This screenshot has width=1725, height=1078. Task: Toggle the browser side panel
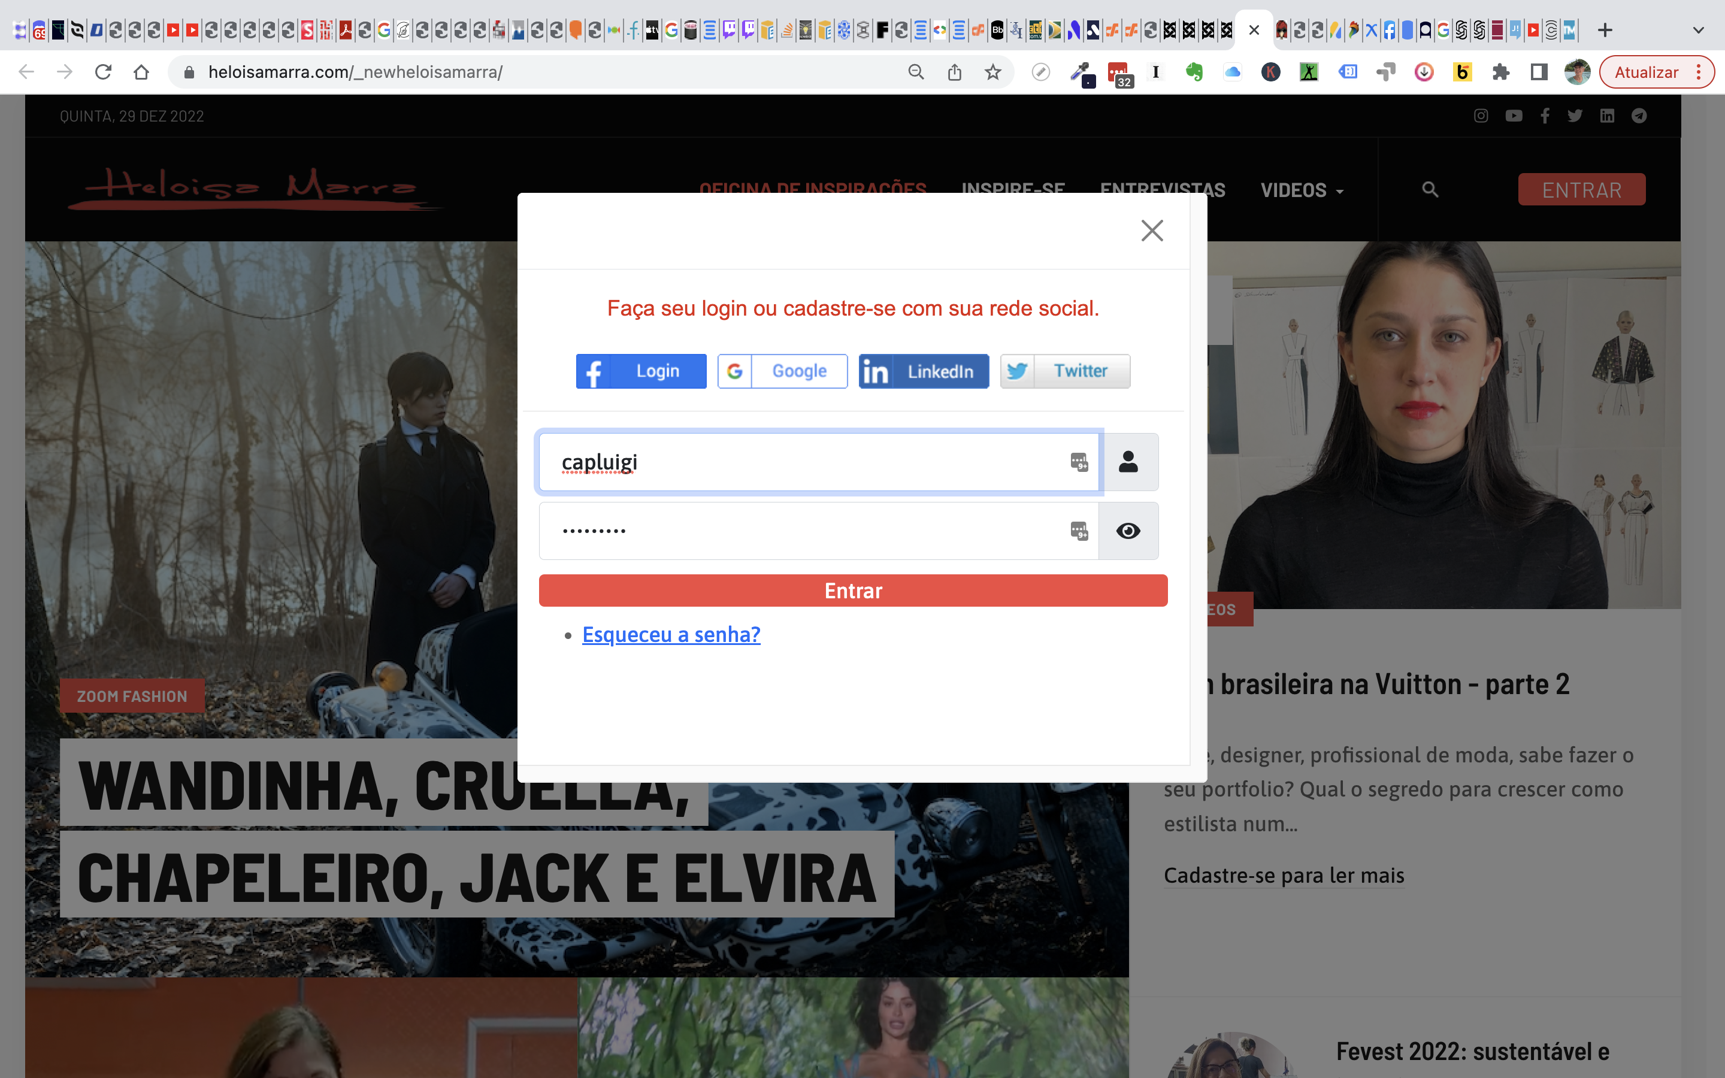coord(1538,72)
